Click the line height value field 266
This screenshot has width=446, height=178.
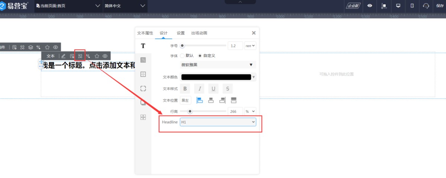(x=235, y=111)
